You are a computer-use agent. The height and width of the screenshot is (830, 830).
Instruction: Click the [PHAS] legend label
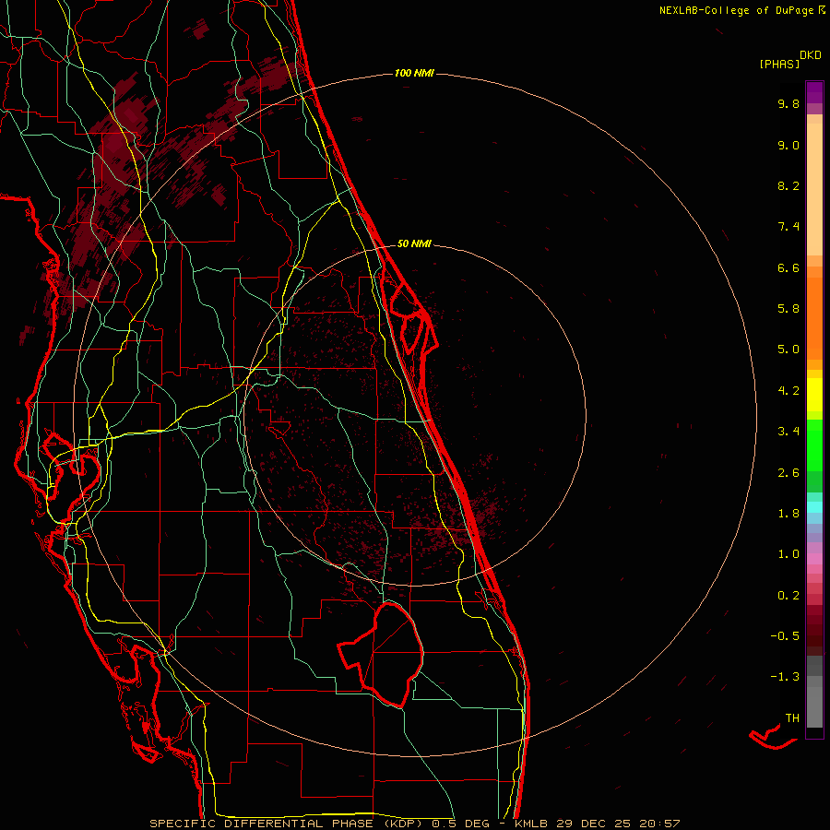tap(779, 64)
